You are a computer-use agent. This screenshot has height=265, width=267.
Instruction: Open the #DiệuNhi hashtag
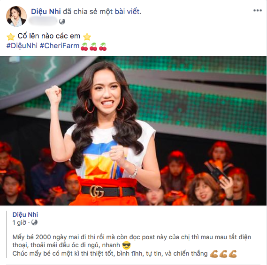click(22, 46)
